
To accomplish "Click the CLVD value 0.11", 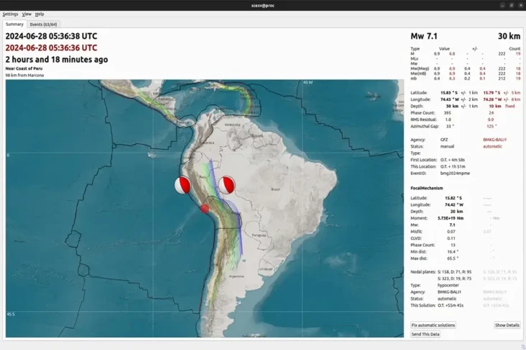I will tap(451, 238).
